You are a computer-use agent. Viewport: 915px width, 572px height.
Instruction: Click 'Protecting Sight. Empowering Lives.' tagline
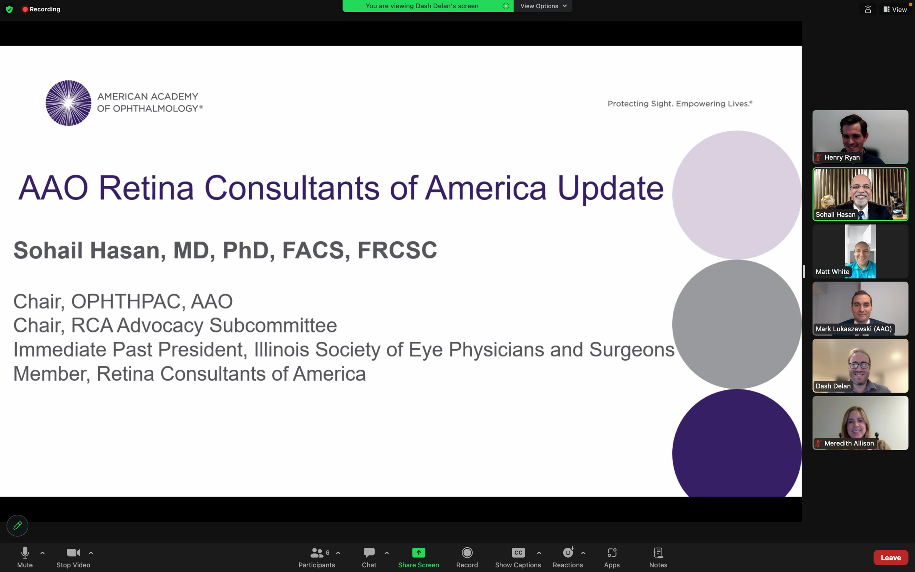680,104
